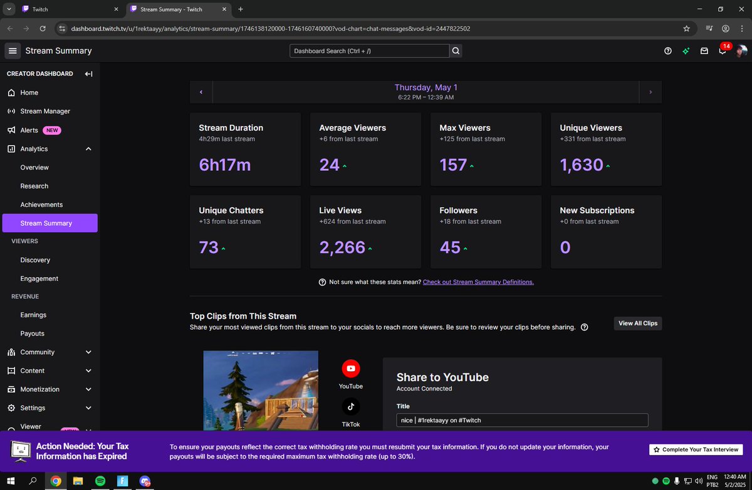Click the Average Viewers 24 value
Viewport: 752px width, 490px height.
(329, 165)
